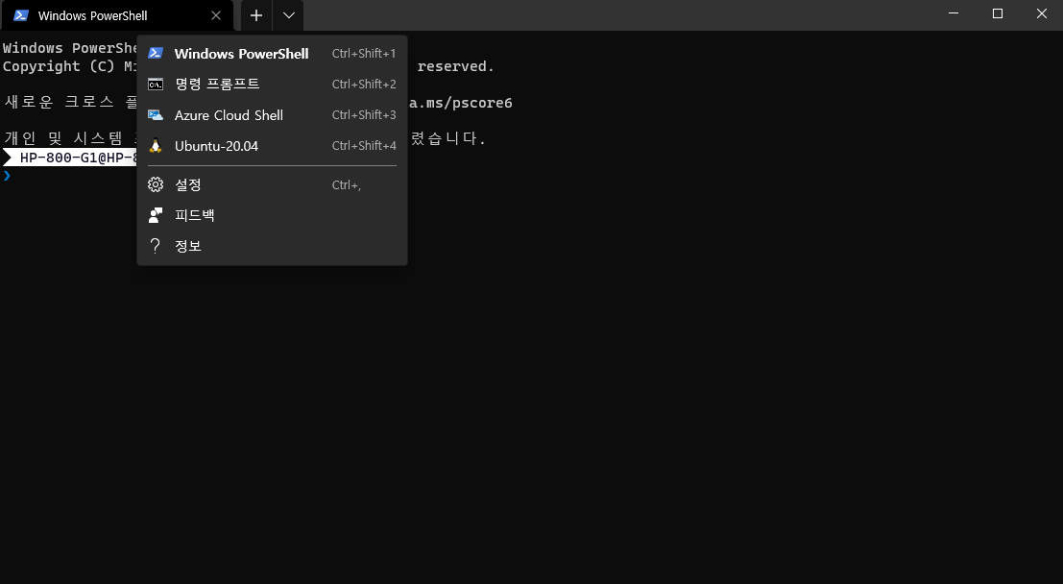Open the 설정 settings entry

coord(188,184)
